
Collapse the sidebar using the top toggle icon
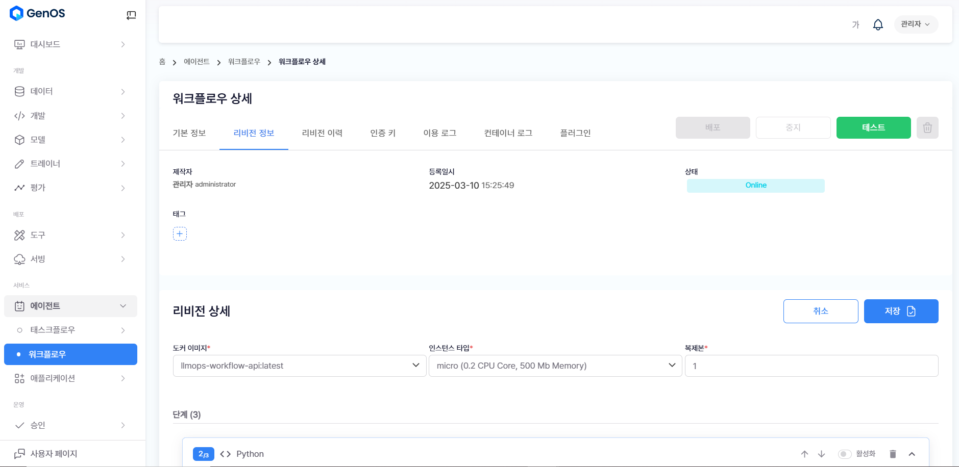click(131, 15)
